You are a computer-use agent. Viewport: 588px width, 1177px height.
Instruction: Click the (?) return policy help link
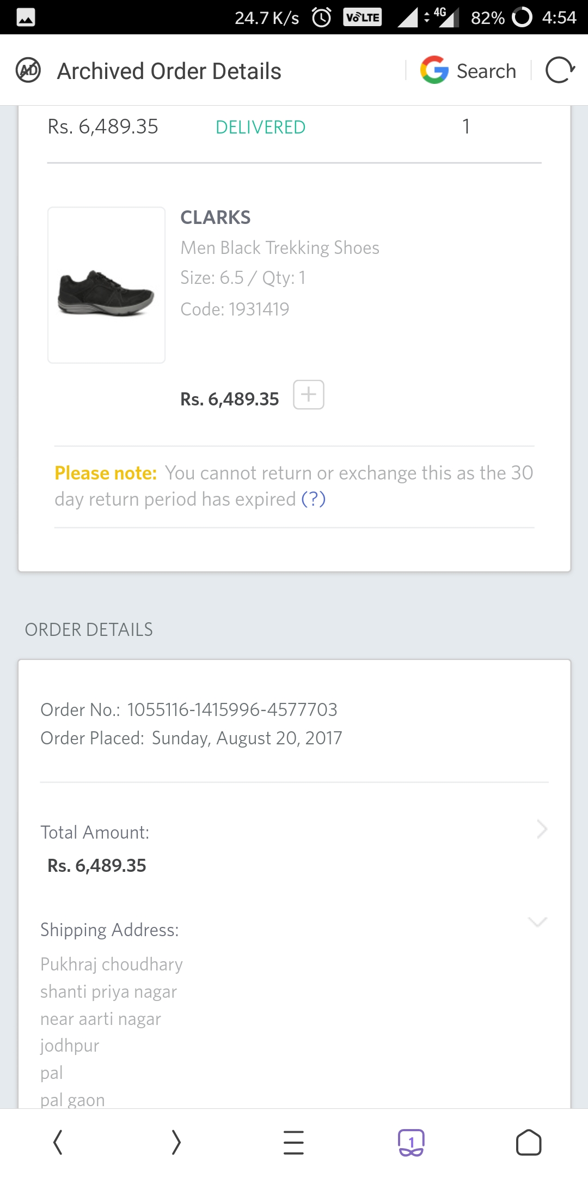tap(314, 499)
